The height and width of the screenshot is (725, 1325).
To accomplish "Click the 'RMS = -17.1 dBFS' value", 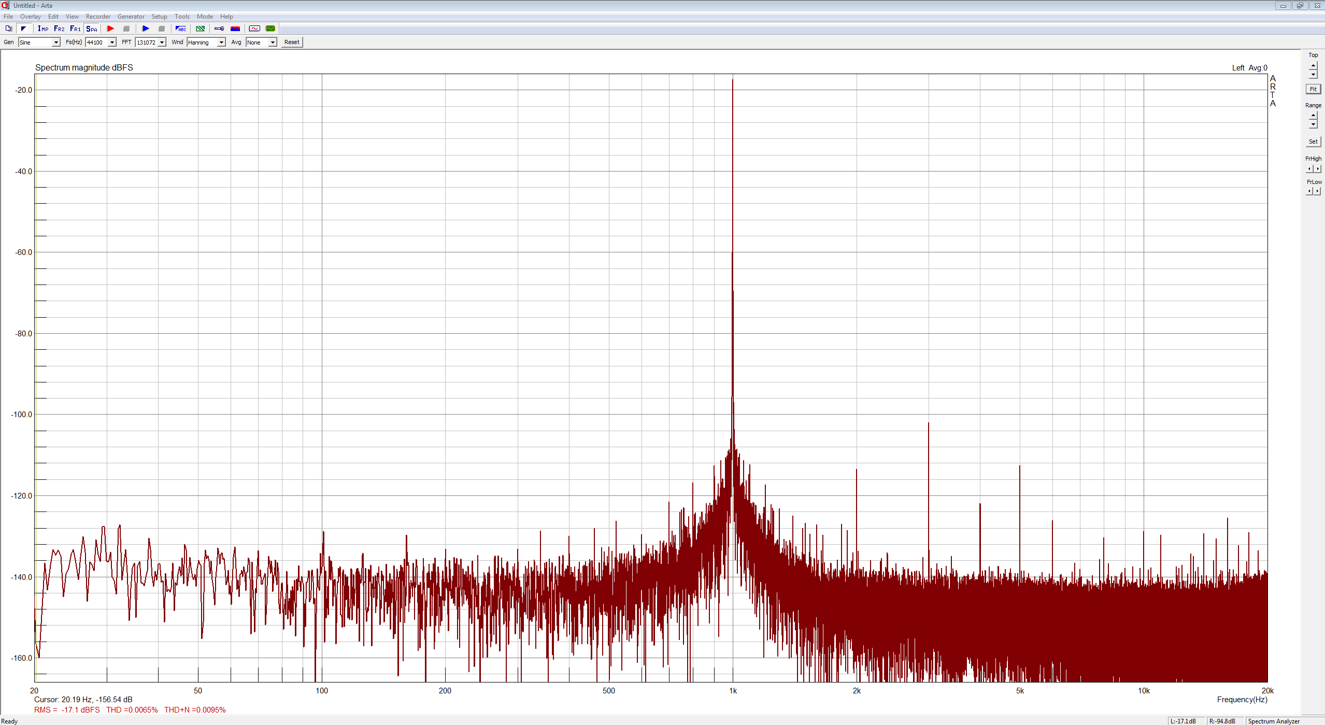I will pos(67,710).
